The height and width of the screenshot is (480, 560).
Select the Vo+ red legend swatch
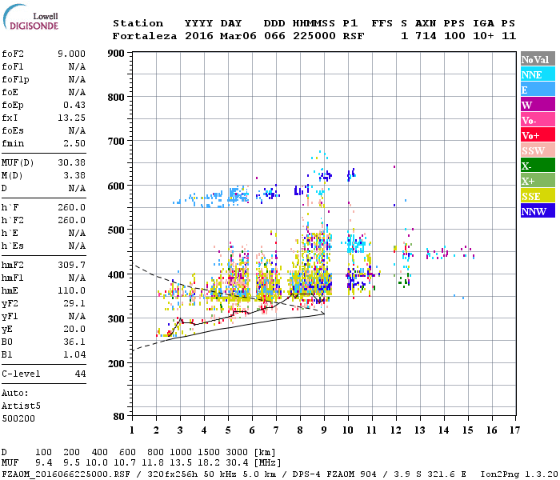[538, 135]
